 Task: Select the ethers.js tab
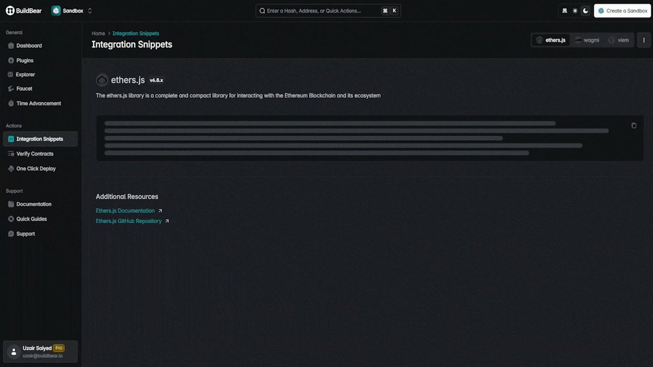click(x=551, y=40)
